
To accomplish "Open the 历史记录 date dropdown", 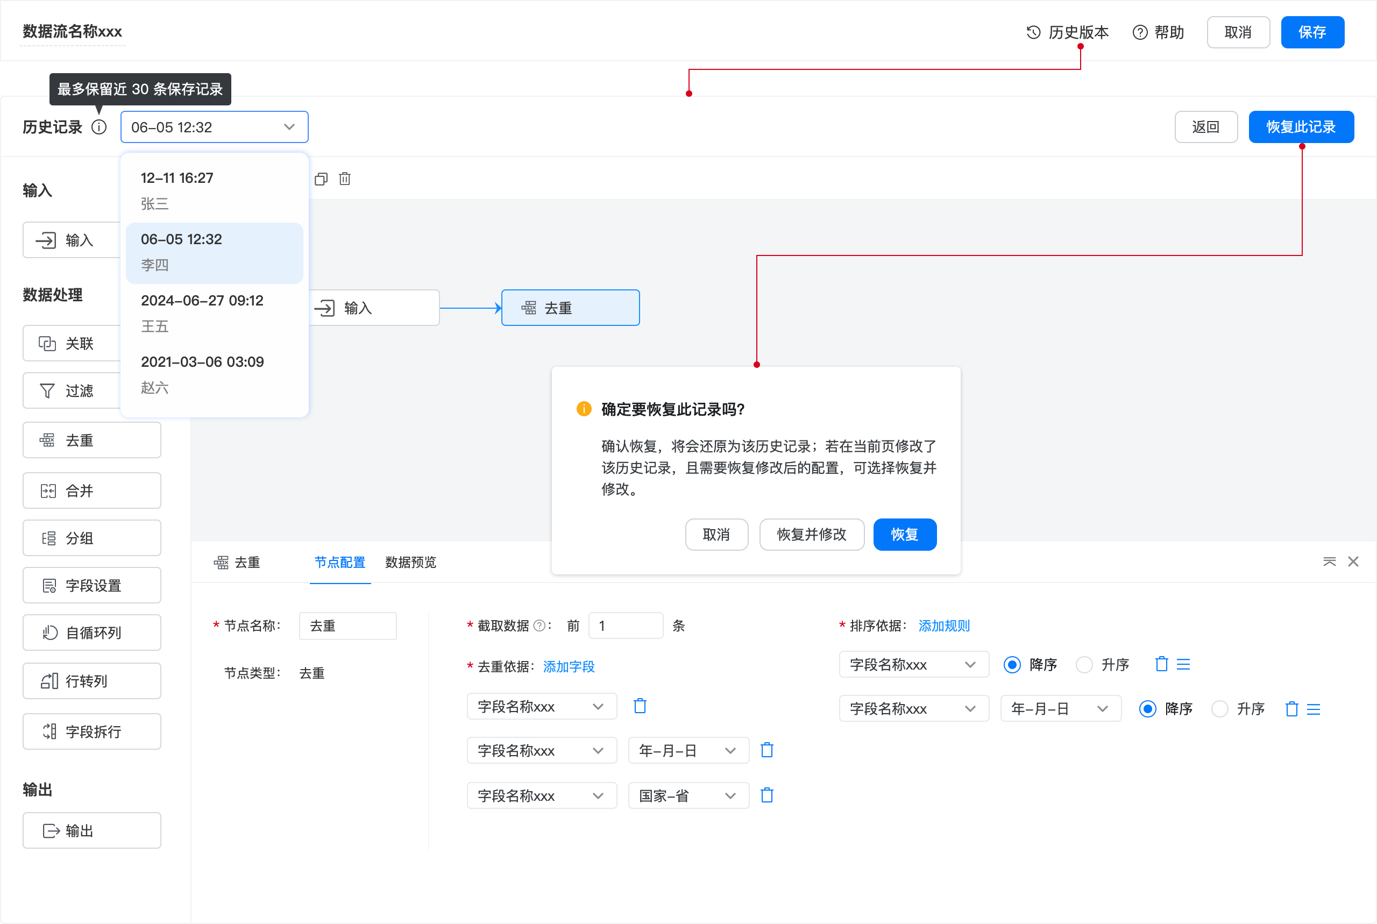I will [x=214, y=127].
